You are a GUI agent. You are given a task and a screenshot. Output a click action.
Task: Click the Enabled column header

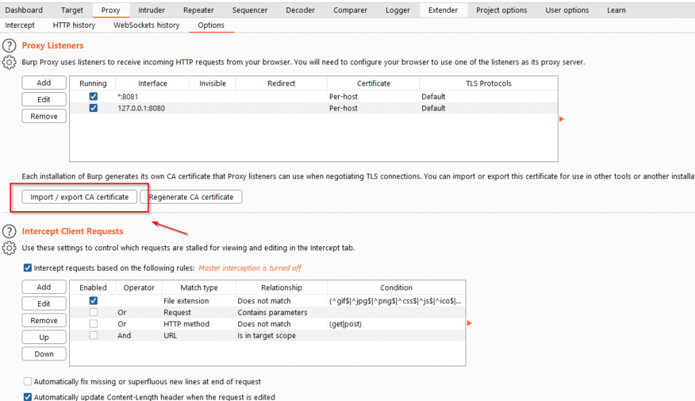click(93, 288)
